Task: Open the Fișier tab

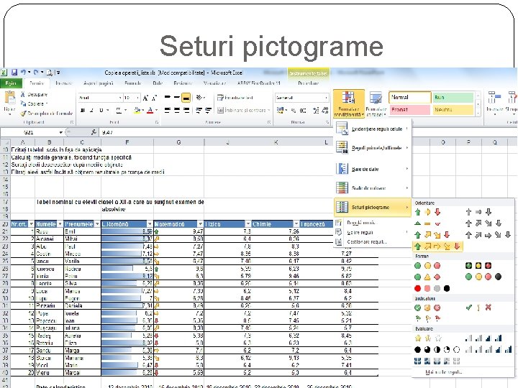Action: [11, 83]
